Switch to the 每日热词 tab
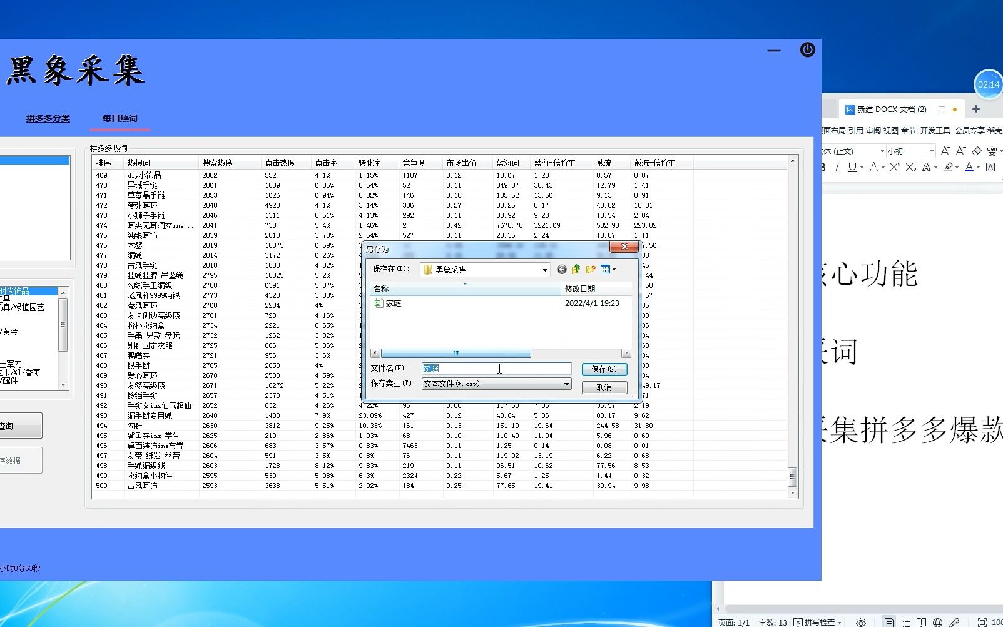Screen dimensions: 1003x627 (x=120, y=118)
